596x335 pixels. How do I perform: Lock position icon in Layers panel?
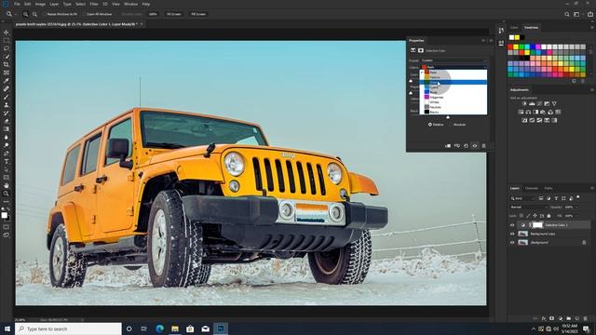click(535, 216)
